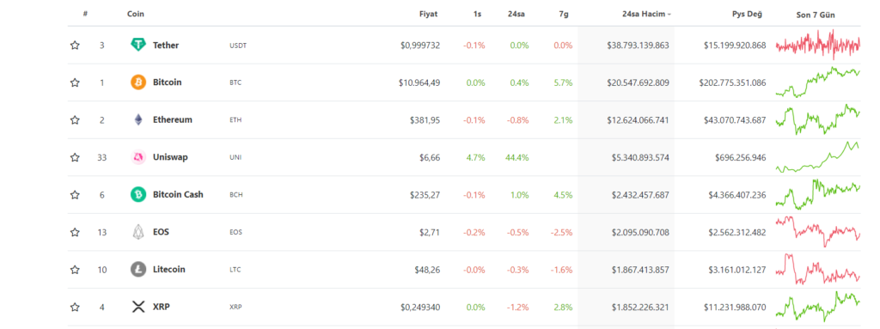Sort by the 7g column header

pos(564,14)
